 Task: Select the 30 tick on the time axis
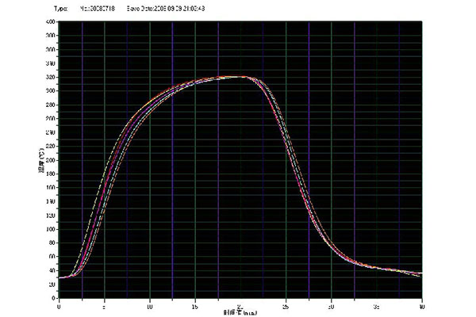332,304
